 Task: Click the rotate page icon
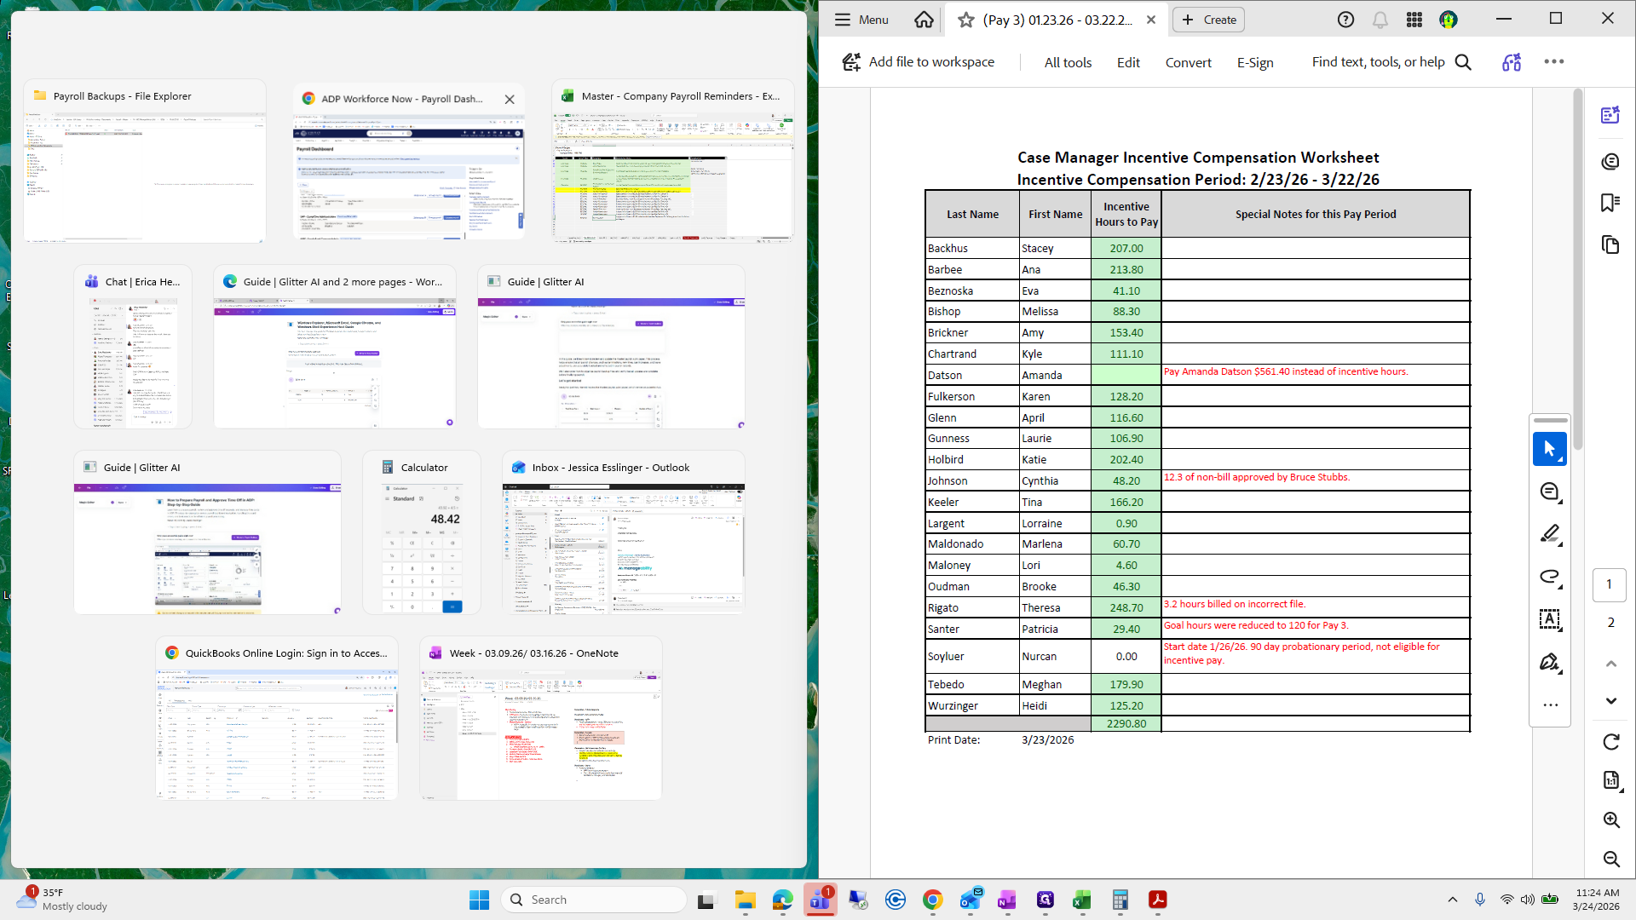(1610, 742)
